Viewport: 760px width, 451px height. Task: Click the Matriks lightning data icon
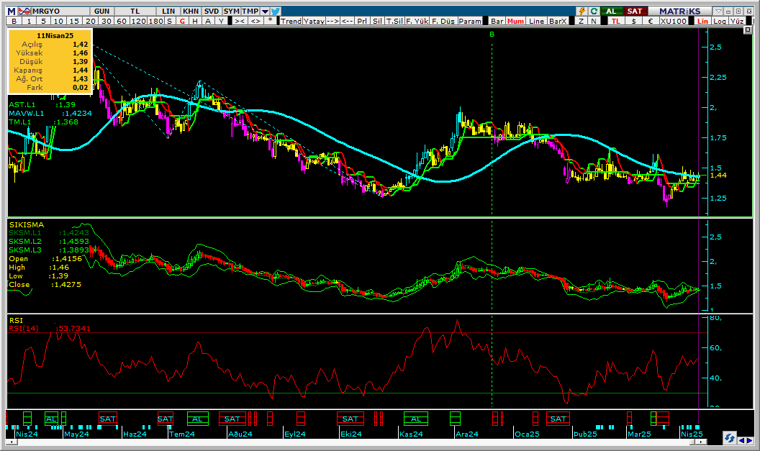click(581, 11)
